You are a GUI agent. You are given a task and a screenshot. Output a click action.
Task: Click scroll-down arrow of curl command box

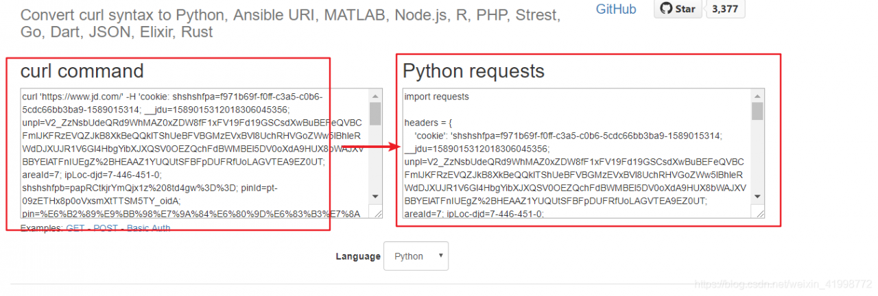pyautogui.click(x=375, y=197)
